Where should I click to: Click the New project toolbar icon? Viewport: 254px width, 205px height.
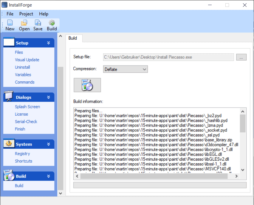[10, 23]
